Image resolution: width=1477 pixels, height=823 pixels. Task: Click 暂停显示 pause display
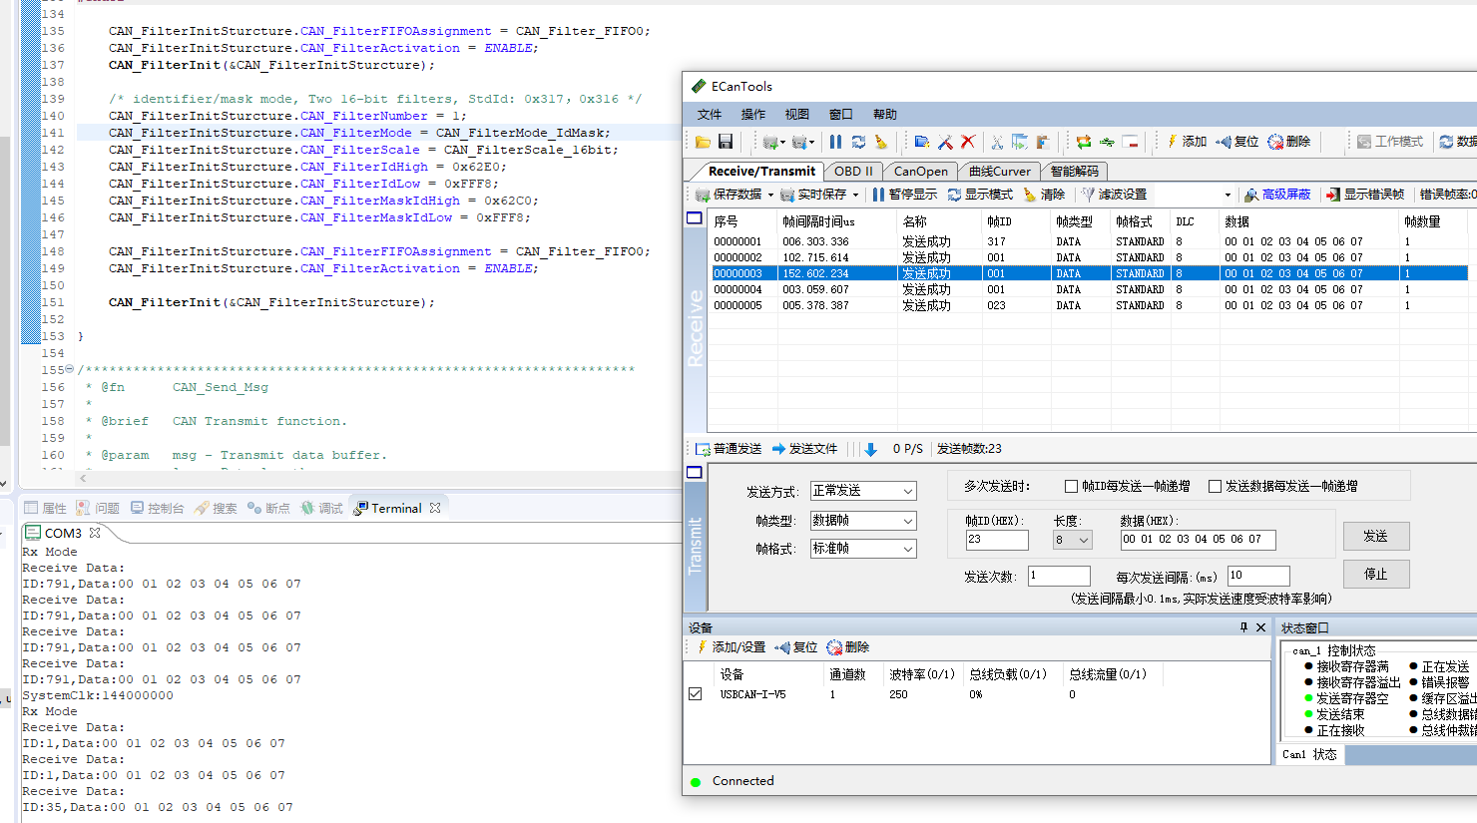click(904, 195)
